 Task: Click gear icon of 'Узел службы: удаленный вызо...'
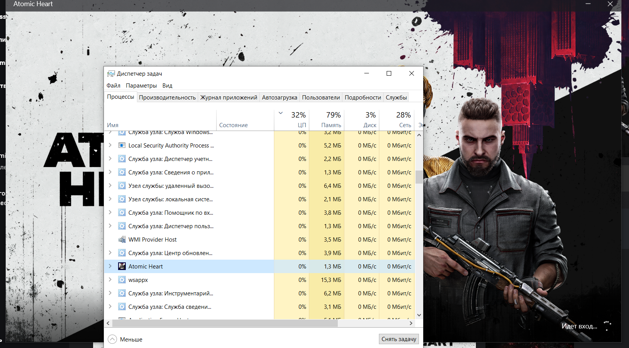(122, 186)
